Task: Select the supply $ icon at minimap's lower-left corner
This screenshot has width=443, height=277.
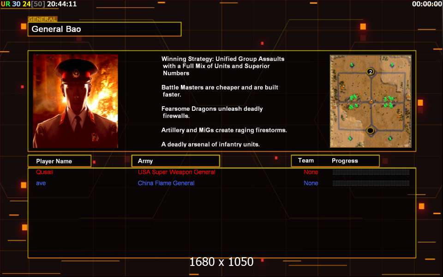Action: click(x=350, y=138)
